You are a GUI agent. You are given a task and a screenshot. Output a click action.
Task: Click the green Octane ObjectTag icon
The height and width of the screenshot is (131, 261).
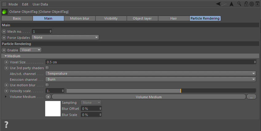click(5, 12)
